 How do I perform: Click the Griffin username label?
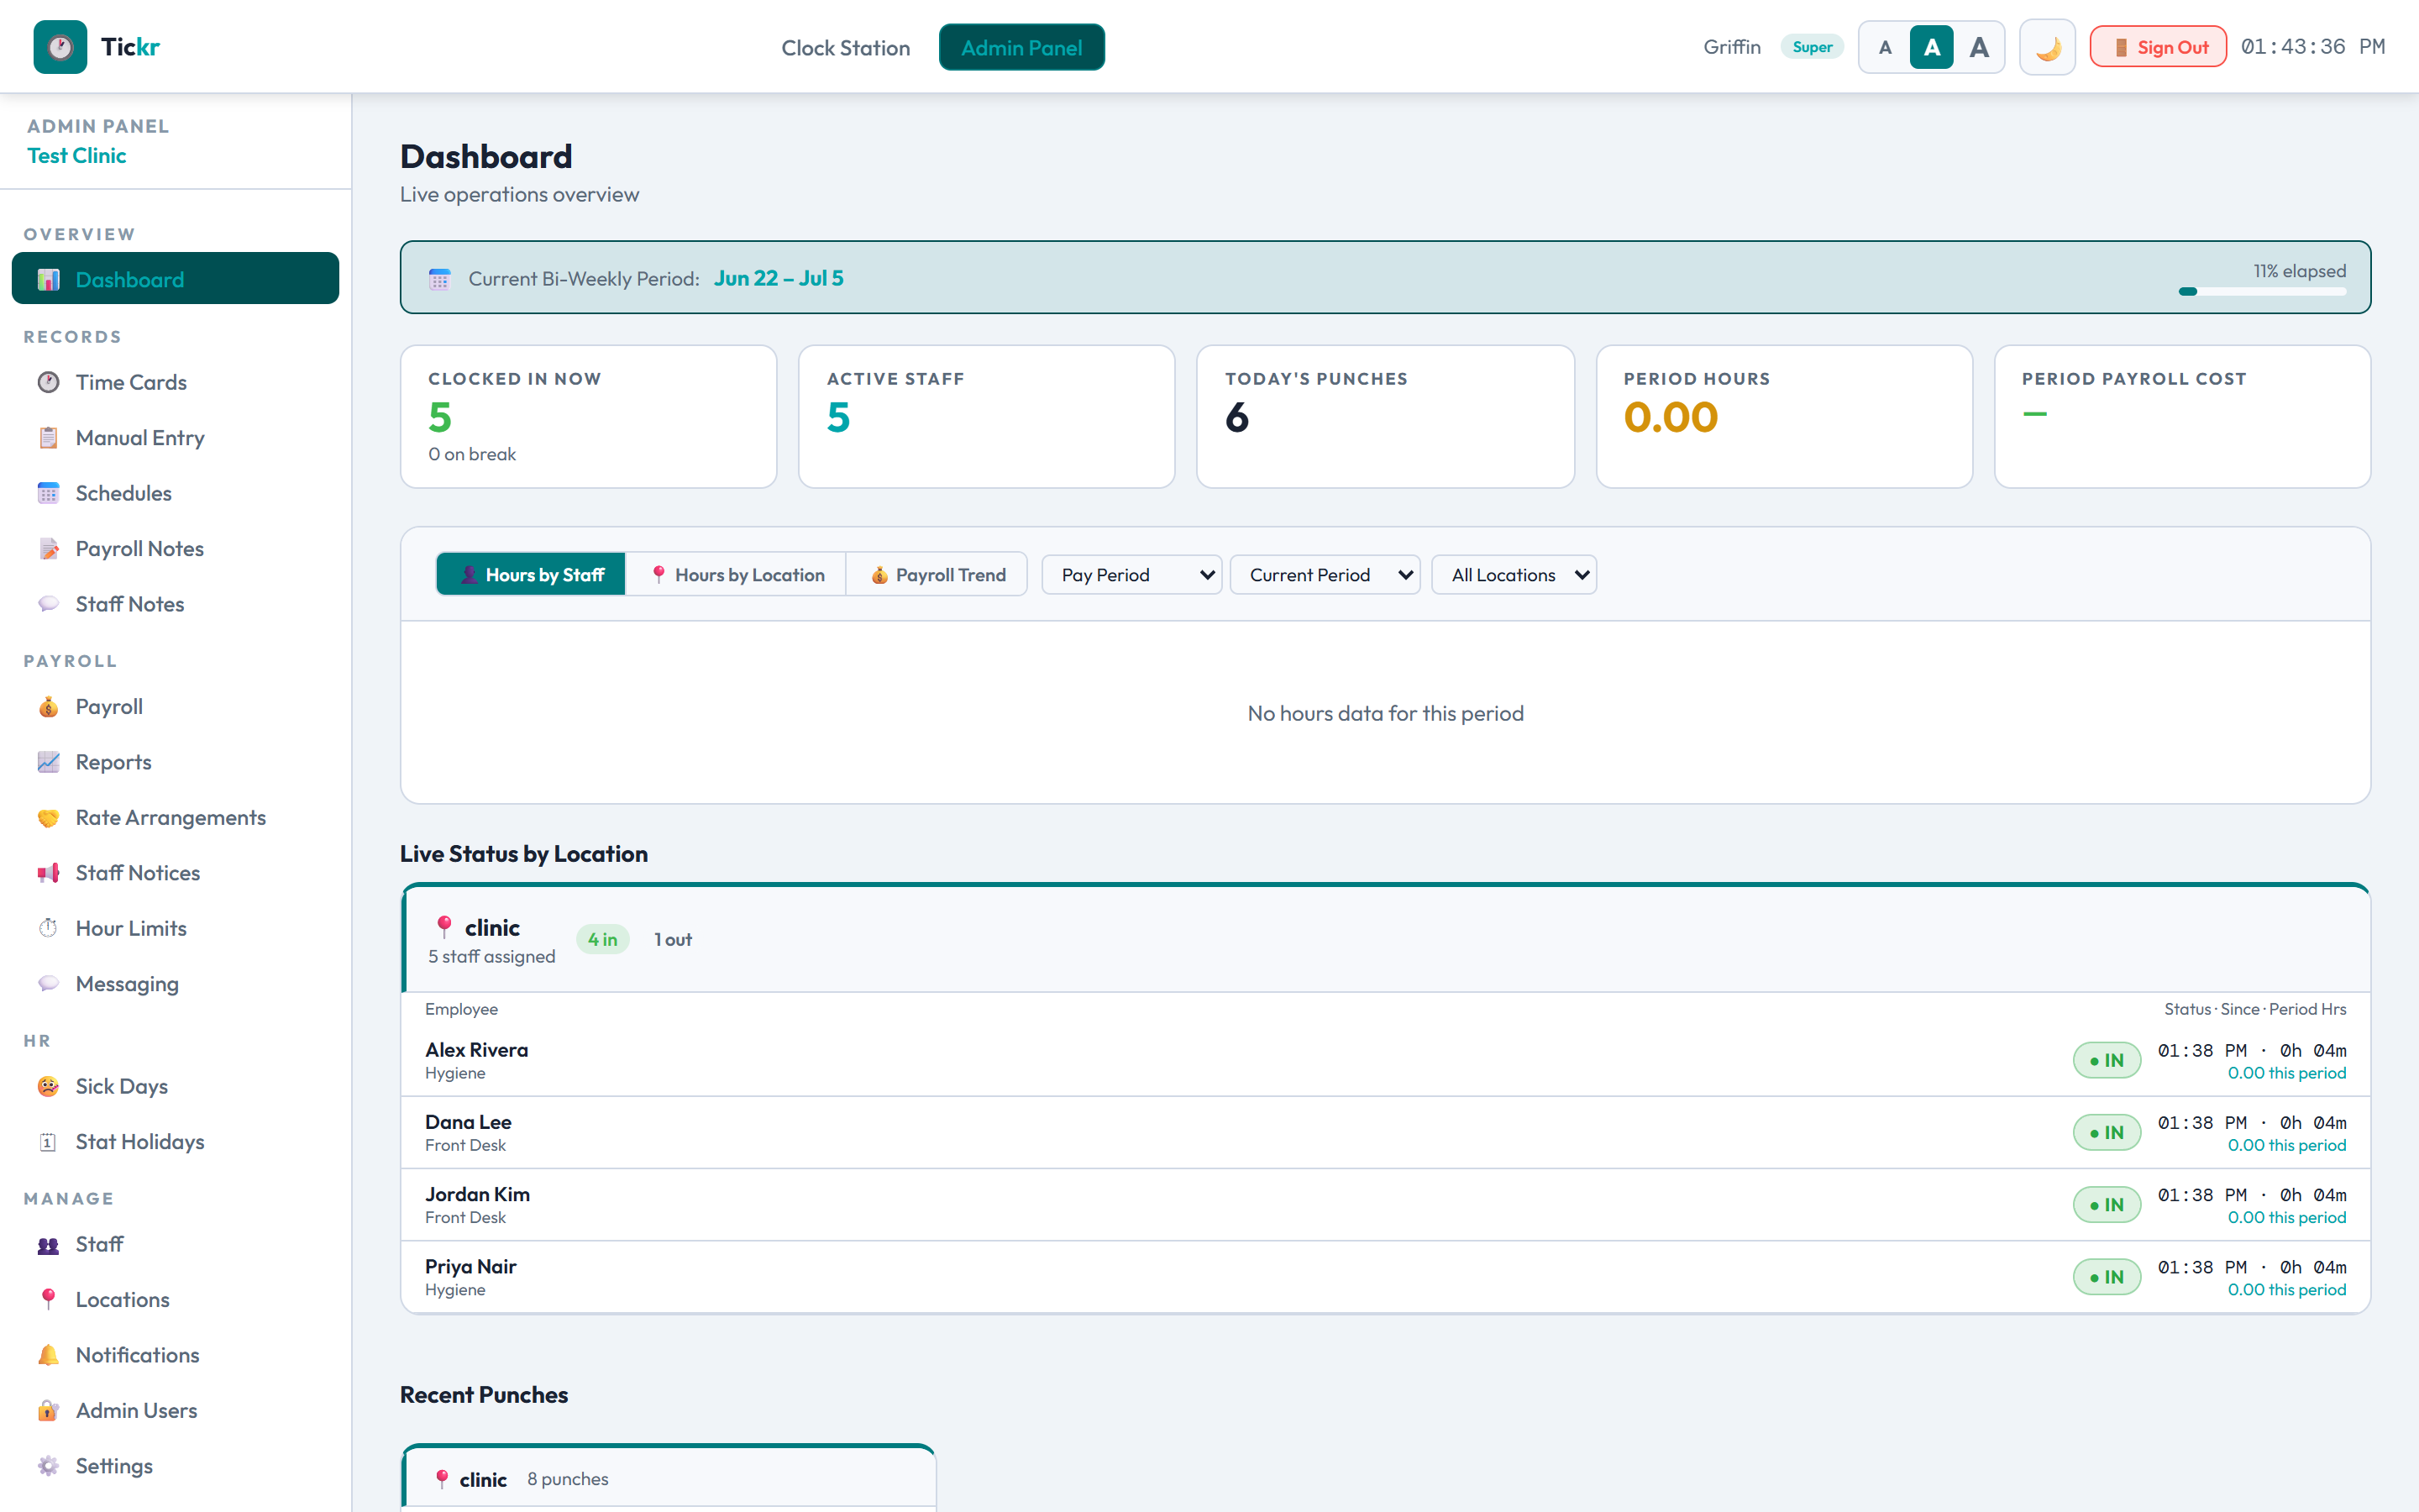coord(1732,47)
